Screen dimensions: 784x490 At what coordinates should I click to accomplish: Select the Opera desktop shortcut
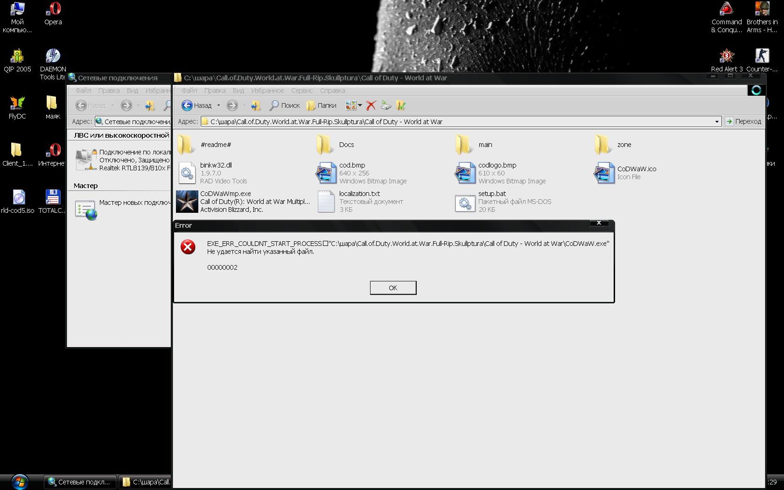53,13
